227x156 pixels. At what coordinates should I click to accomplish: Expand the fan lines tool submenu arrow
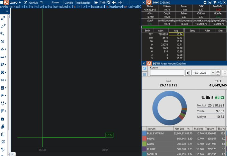pyautogui.click(x=5, y=65)
